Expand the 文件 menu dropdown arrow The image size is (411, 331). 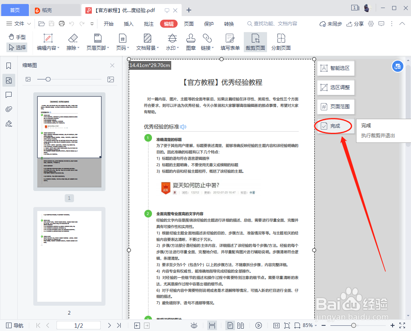[29, 24]
